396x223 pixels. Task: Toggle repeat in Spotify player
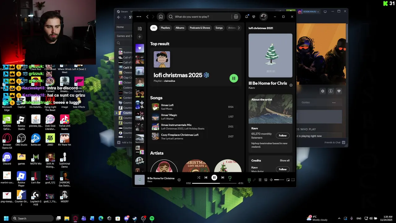[230, 177]
